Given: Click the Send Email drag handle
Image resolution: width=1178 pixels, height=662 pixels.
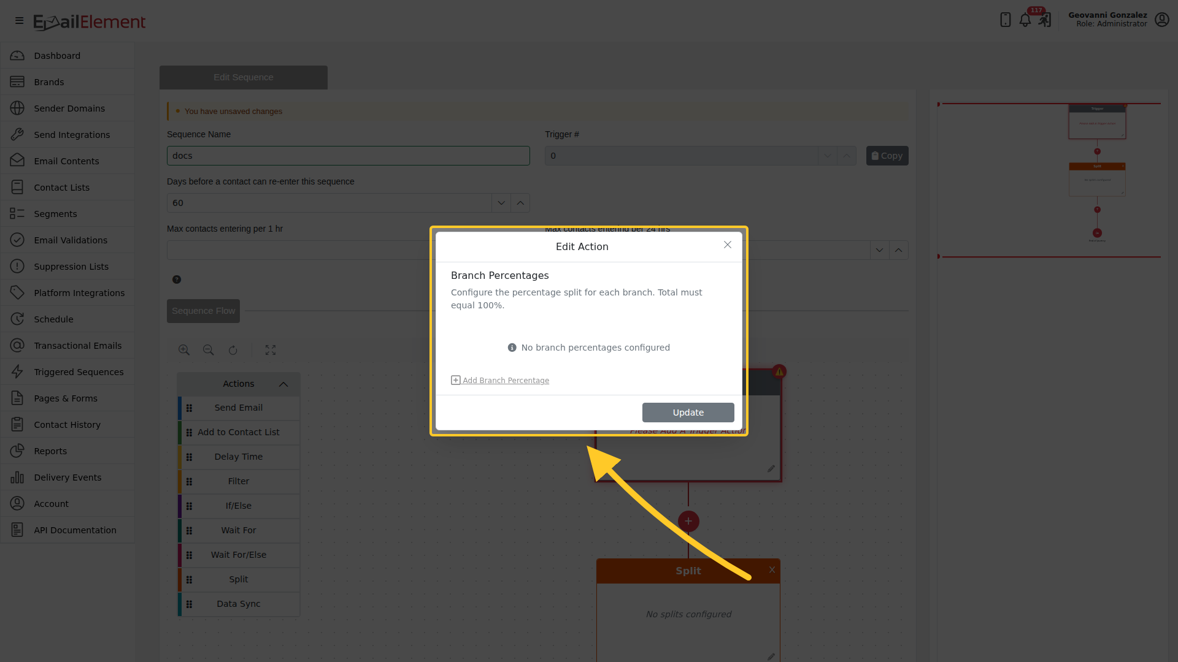Looking at the screenshot, I should point(189,408).
